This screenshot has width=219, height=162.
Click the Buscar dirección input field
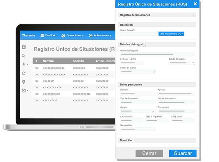pos(138,34)
